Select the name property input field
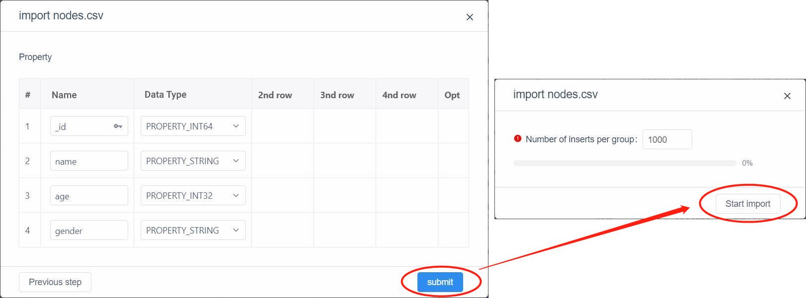This screenshot has height=298, width=806. pos(89,161)
